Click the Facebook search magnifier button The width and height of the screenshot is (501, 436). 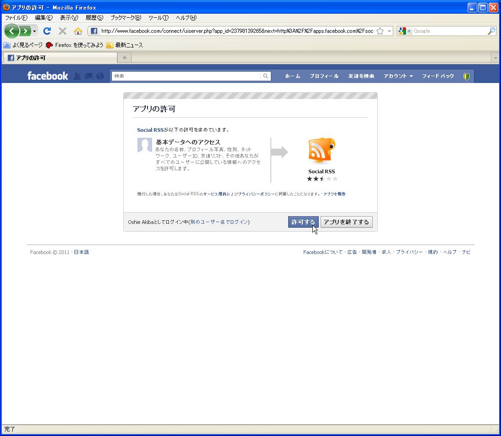pyautogui.click(x=265, y=76)
